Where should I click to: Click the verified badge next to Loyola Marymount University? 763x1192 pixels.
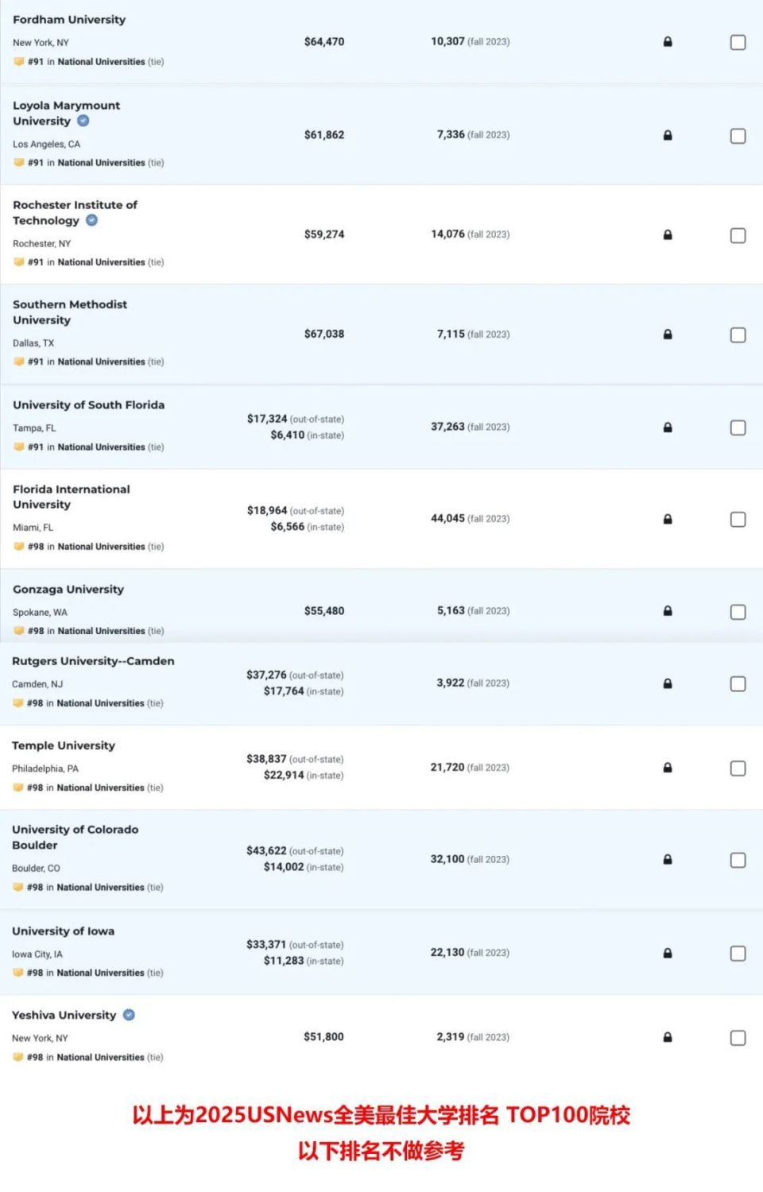click(84, 122)
